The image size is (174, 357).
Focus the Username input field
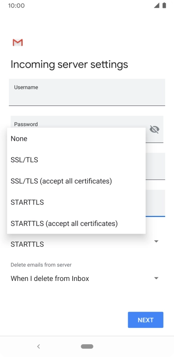[87, 92]
